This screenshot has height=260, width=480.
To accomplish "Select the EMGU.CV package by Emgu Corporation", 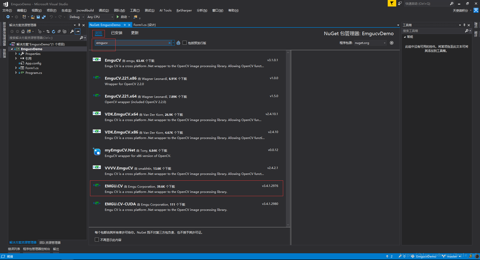I will (x=186, y=188).
